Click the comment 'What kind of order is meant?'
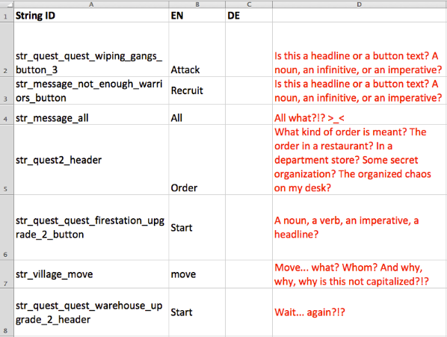The height and width of the screenshot is (337, 447). click(360, 159)
